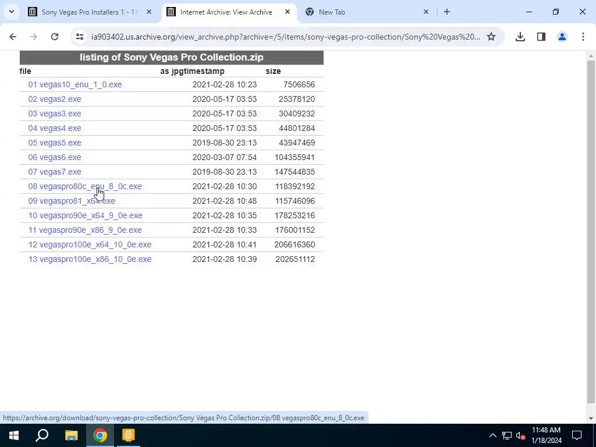Click the file size 7506656
The width and height of the screenshot is (596, 447).
299,84
